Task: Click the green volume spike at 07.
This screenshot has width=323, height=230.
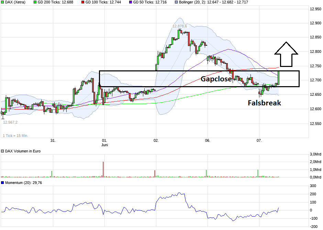Action: [258, 173]
